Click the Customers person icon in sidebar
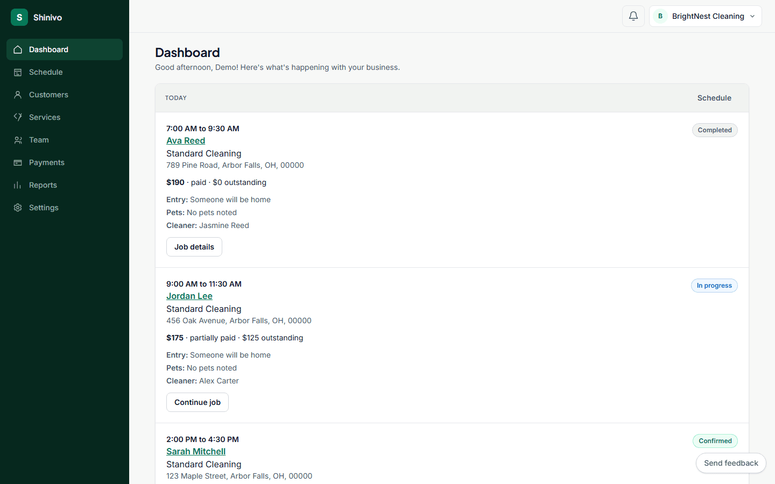 pyautogui.click(x=18, y=95)
